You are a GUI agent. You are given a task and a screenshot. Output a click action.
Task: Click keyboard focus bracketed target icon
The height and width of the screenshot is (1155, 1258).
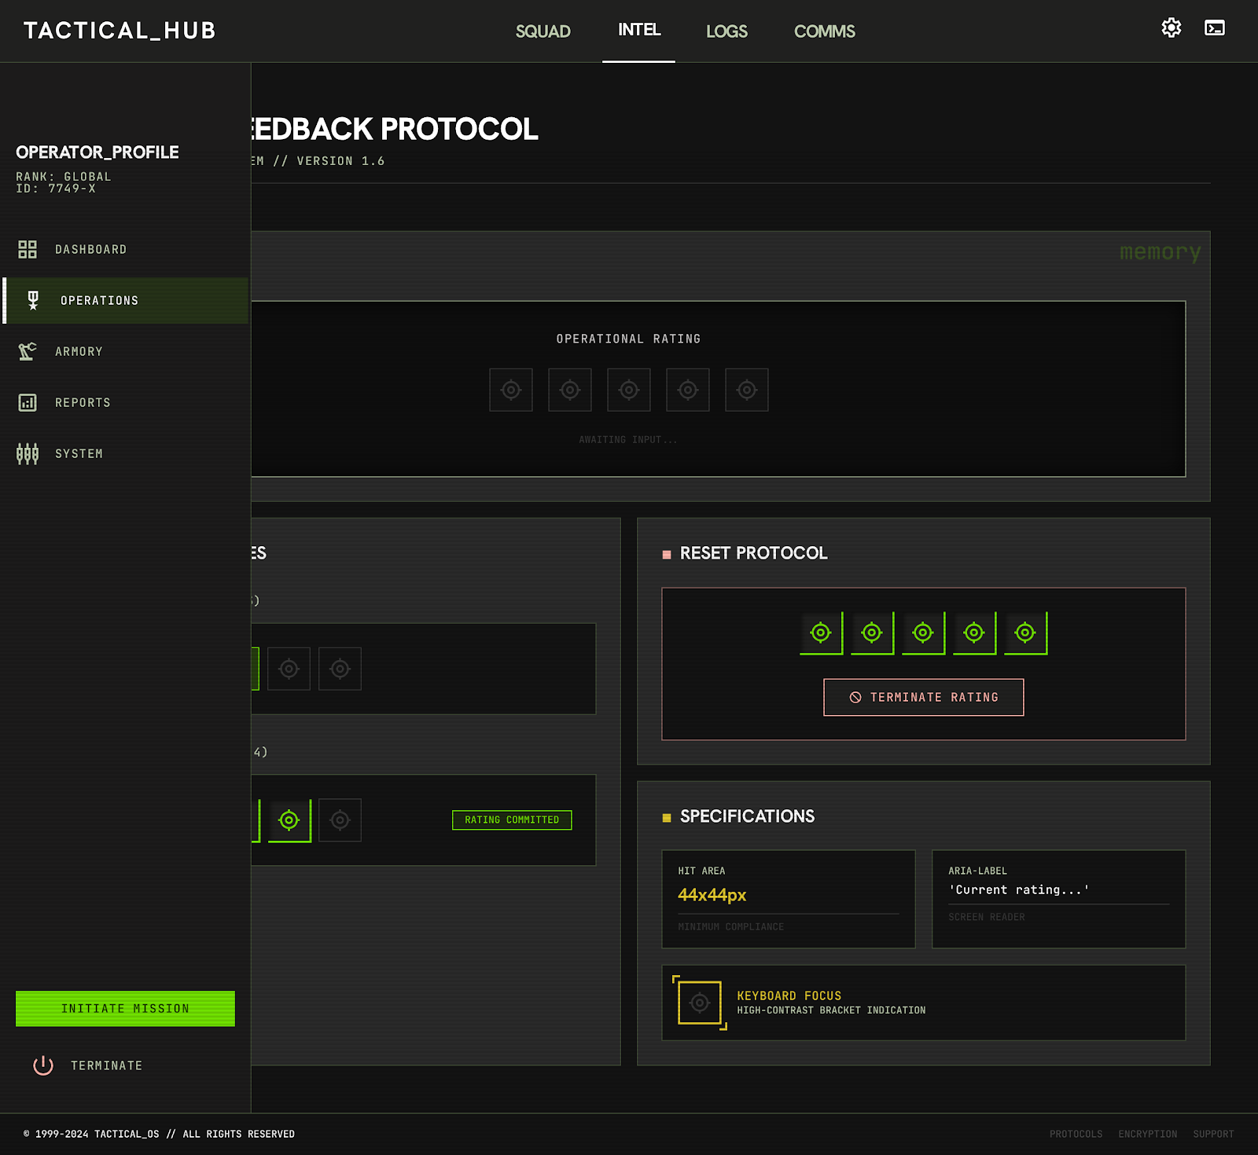coord(700,1003)
